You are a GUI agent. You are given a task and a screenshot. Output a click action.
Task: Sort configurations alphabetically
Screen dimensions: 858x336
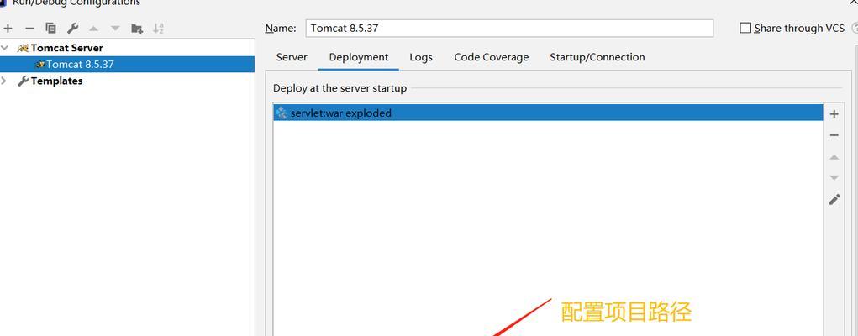click(x=158, y=29)
